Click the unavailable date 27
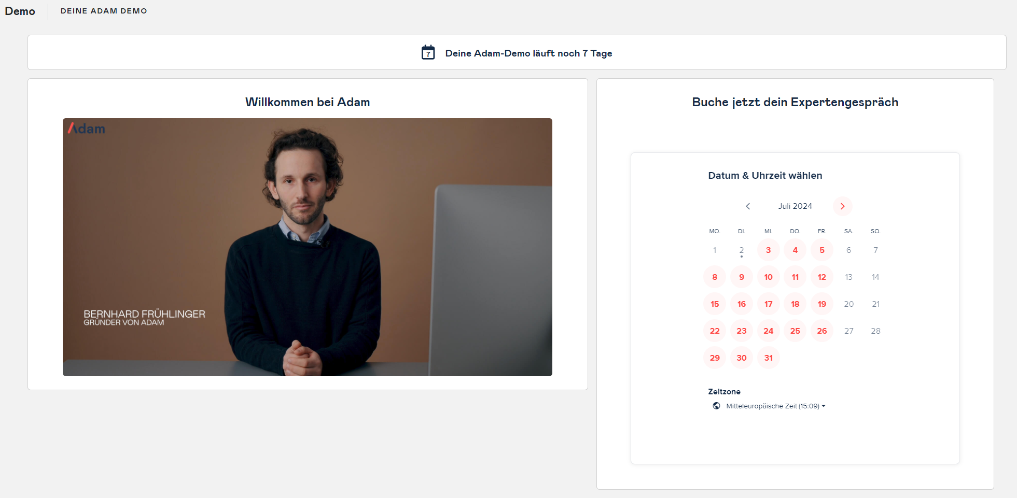Image resolution: width=1017 pixels, height=498 pixels. (849, 331)
